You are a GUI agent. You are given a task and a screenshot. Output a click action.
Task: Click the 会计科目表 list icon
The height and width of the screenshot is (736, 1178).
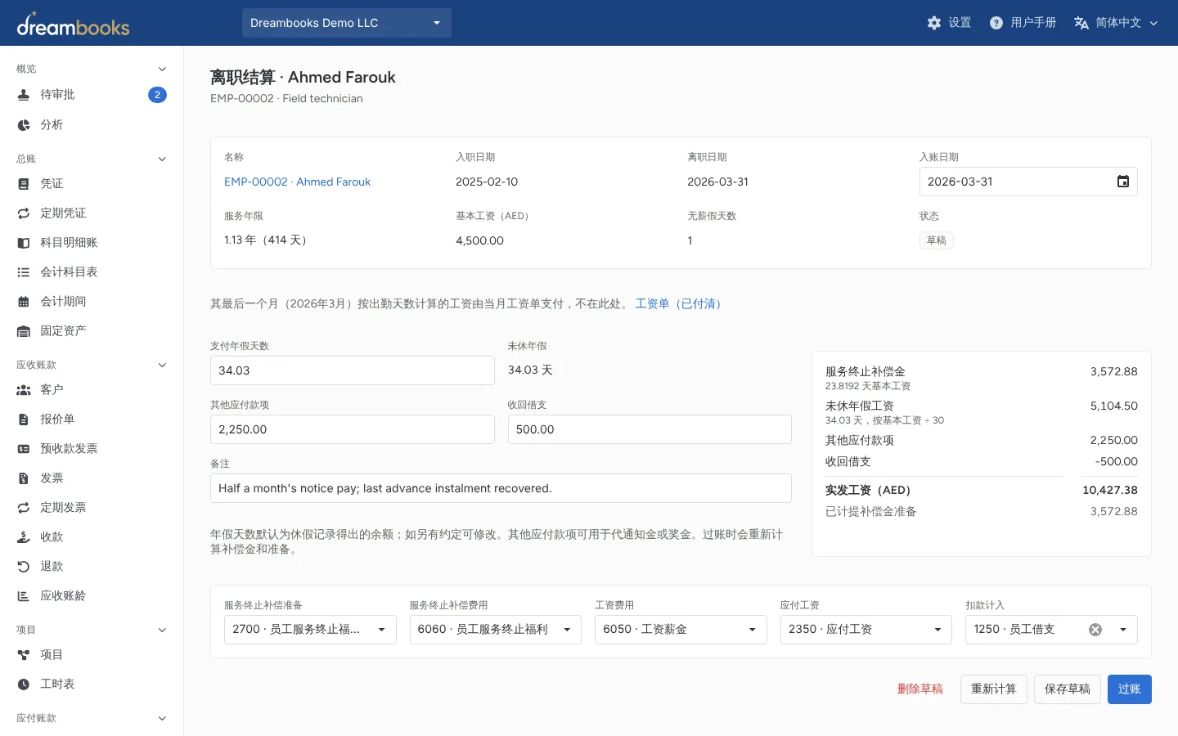(x=24, y=272)
